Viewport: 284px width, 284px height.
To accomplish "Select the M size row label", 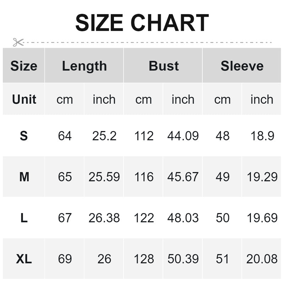I will click(x=24, y=177).
